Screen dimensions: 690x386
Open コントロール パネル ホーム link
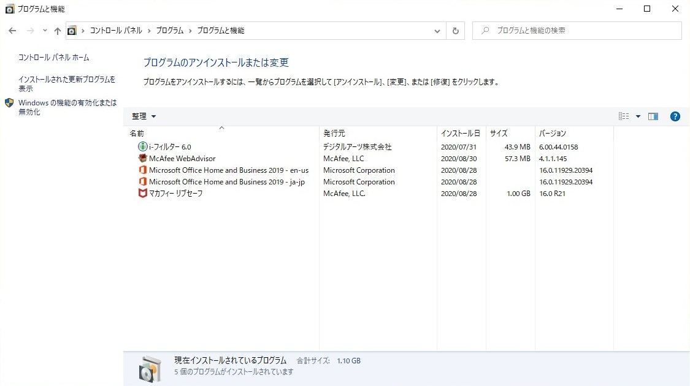pos(54,58)
